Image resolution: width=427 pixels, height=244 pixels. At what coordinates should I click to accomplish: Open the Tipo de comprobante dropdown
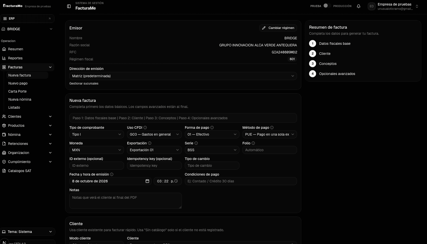pos(97,134)
